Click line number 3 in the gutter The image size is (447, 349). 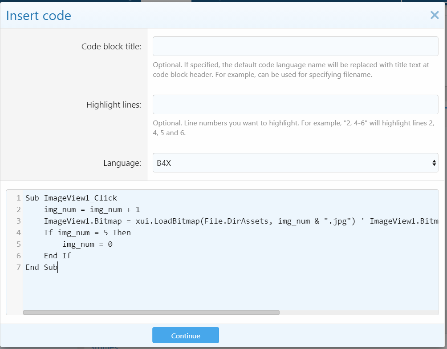[18, 221]
